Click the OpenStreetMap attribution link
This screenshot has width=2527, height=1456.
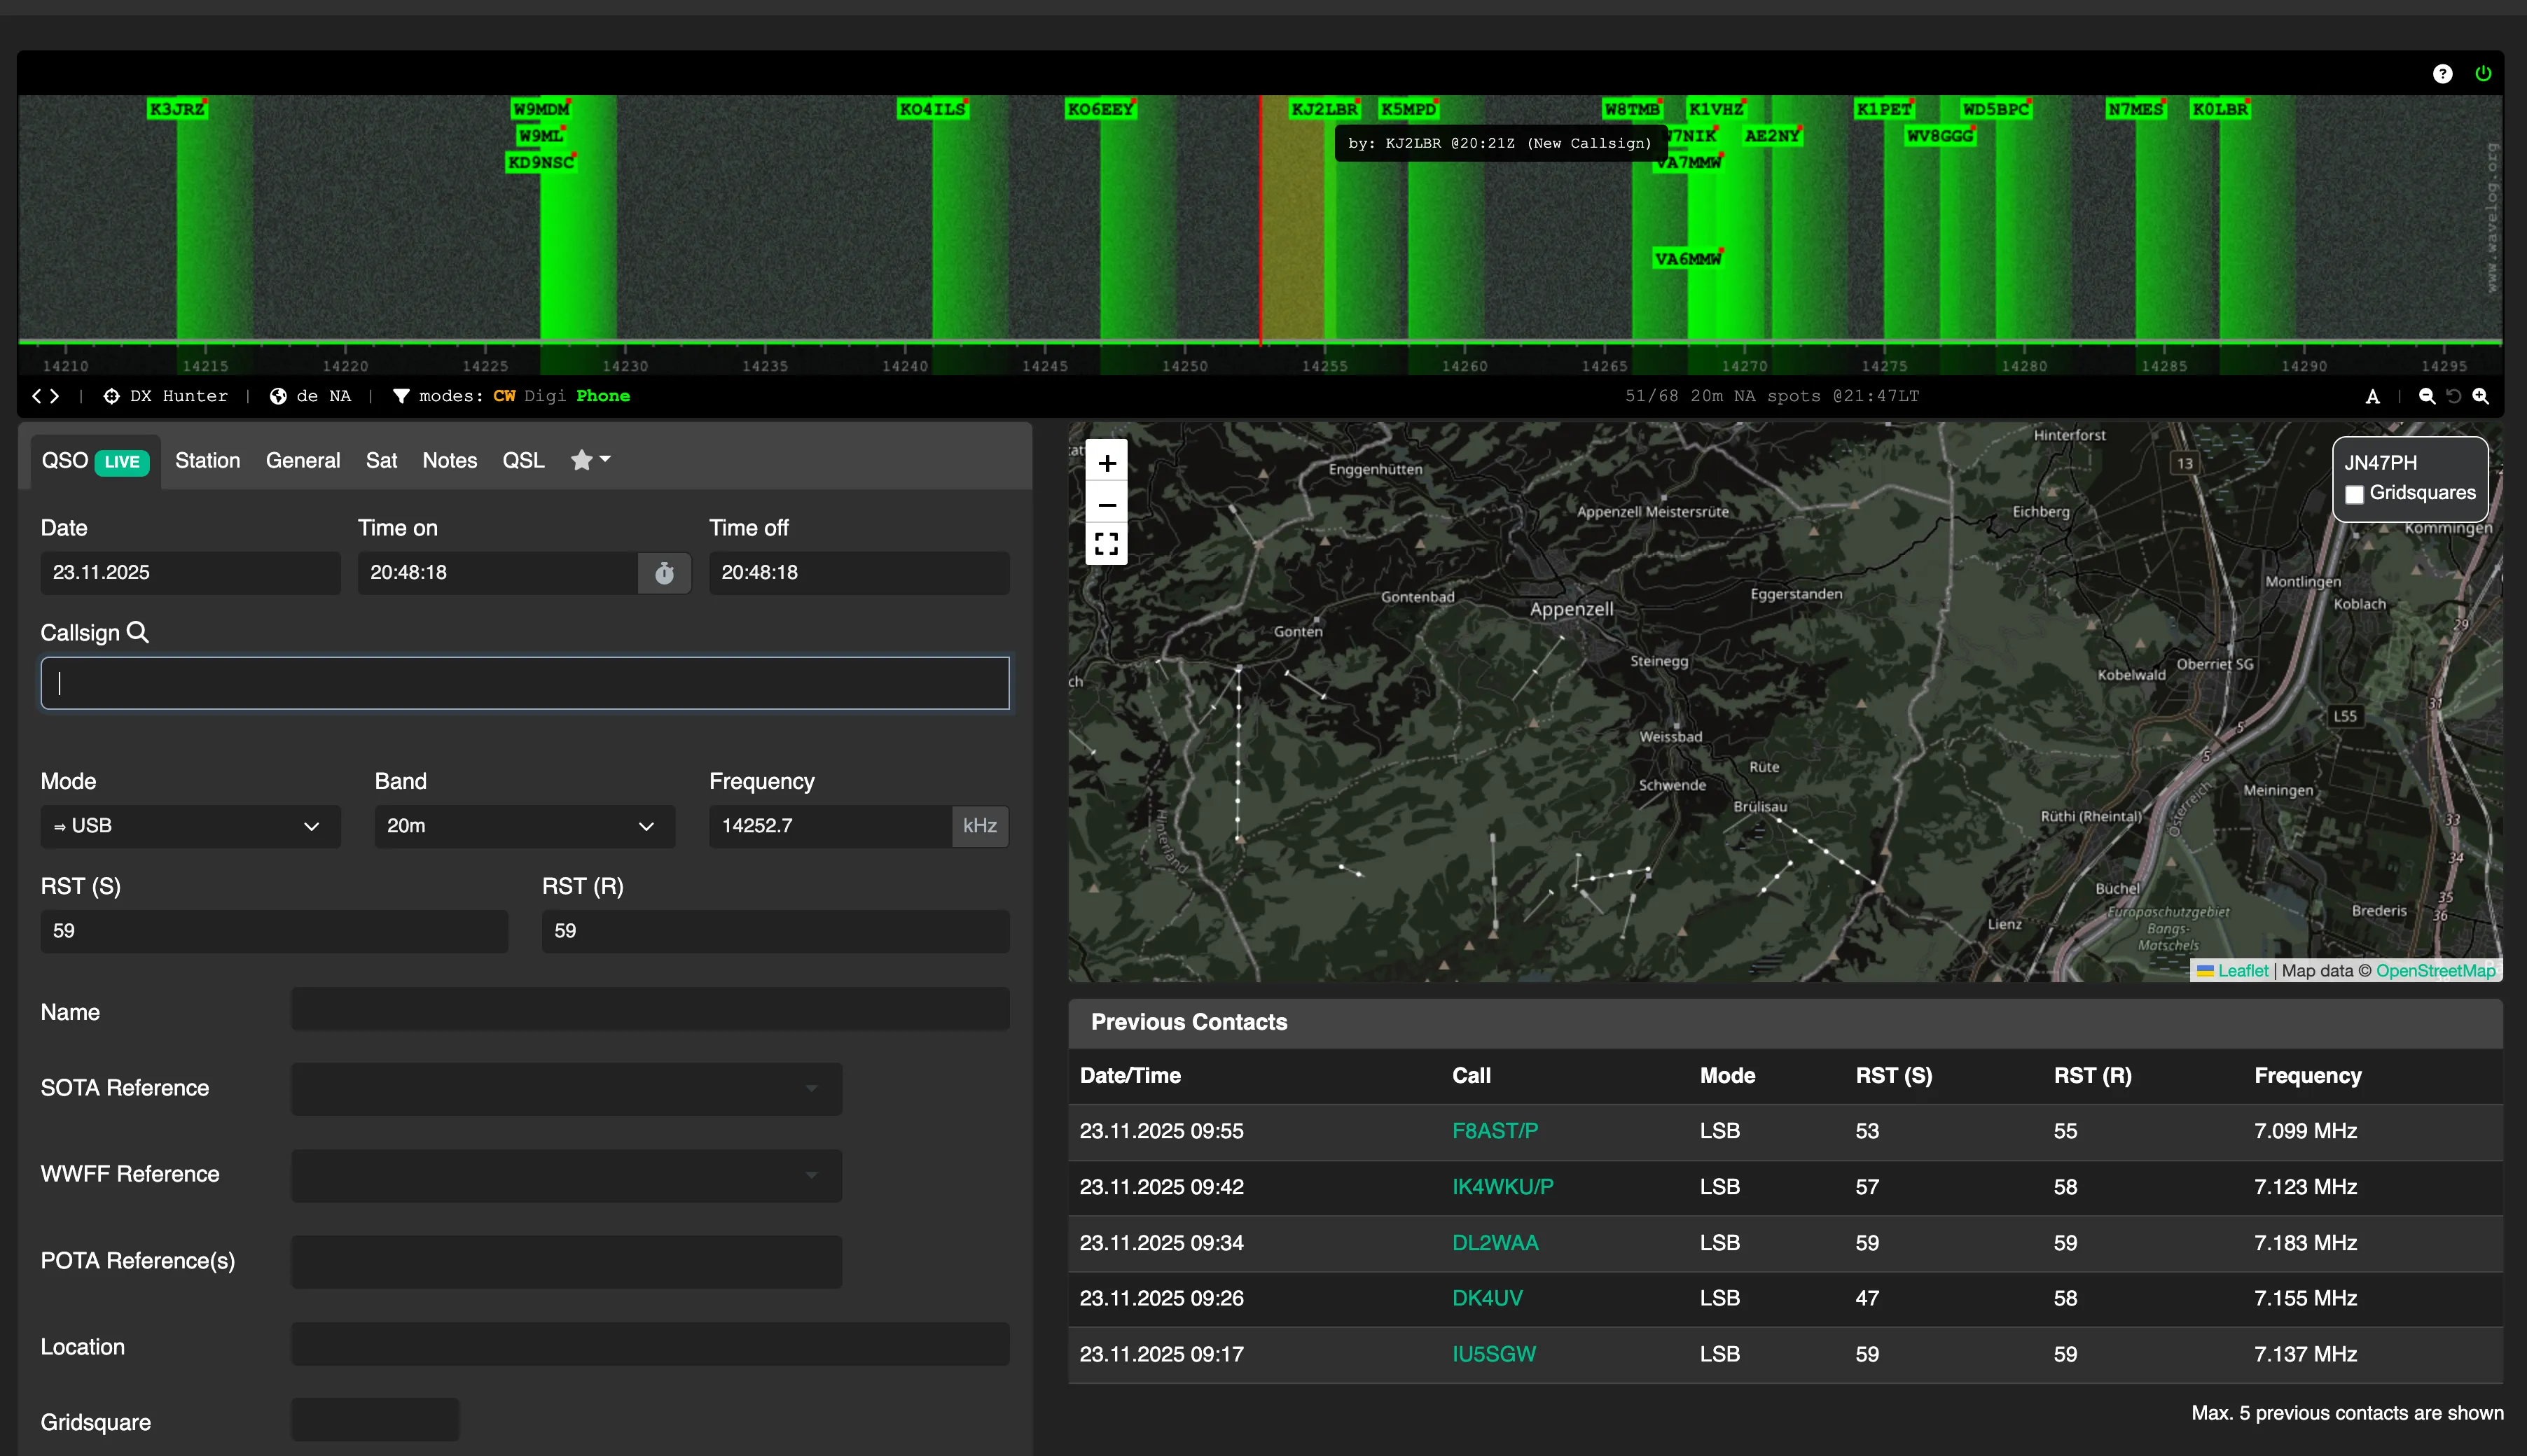[2435, 970]
